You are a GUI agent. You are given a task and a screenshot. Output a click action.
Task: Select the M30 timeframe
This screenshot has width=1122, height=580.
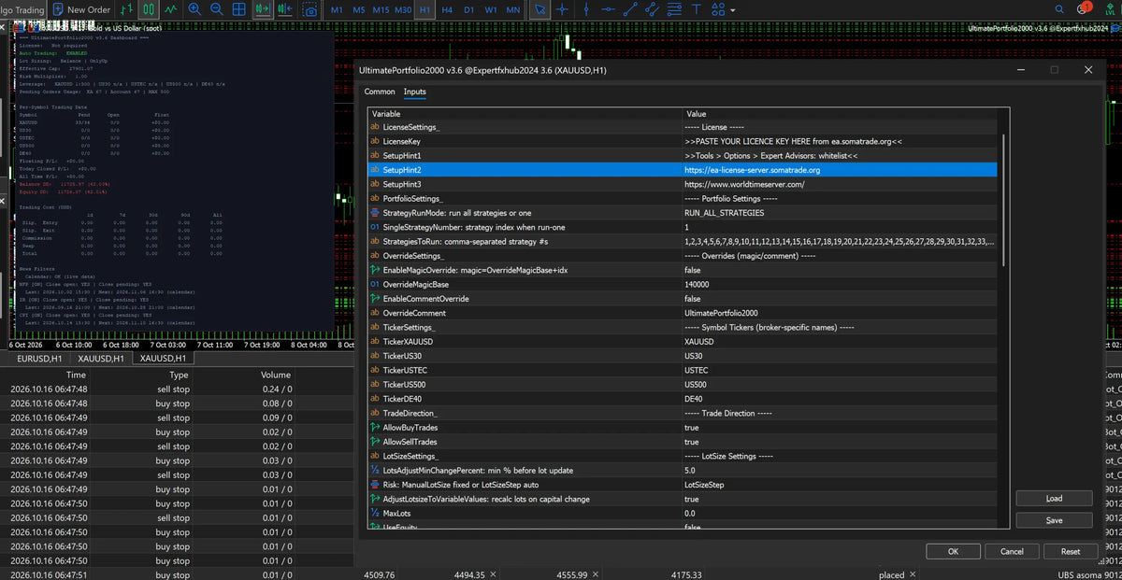point(403,9)
